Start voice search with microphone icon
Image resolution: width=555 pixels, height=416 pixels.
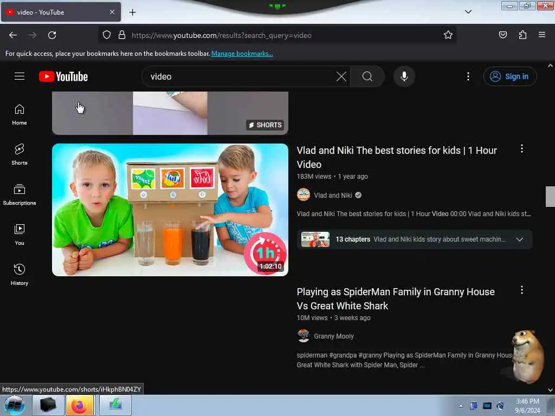coord(404,76)
